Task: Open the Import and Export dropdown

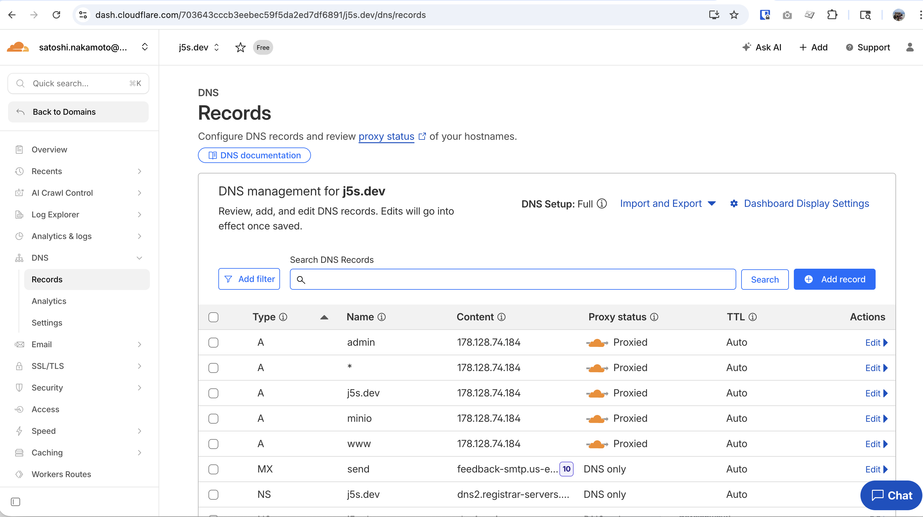Action: (667, 203)
